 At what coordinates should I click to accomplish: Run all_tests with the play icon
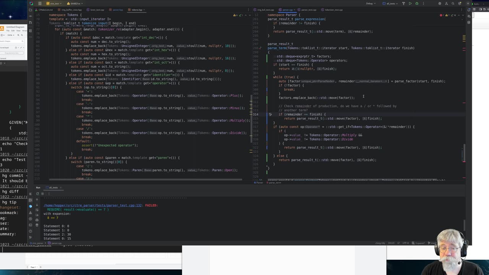[410, 3]
